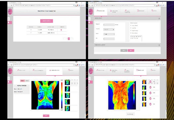Select third thermal thumbnail in bottom-right window
174x120 pixels.
coord(144,93)
